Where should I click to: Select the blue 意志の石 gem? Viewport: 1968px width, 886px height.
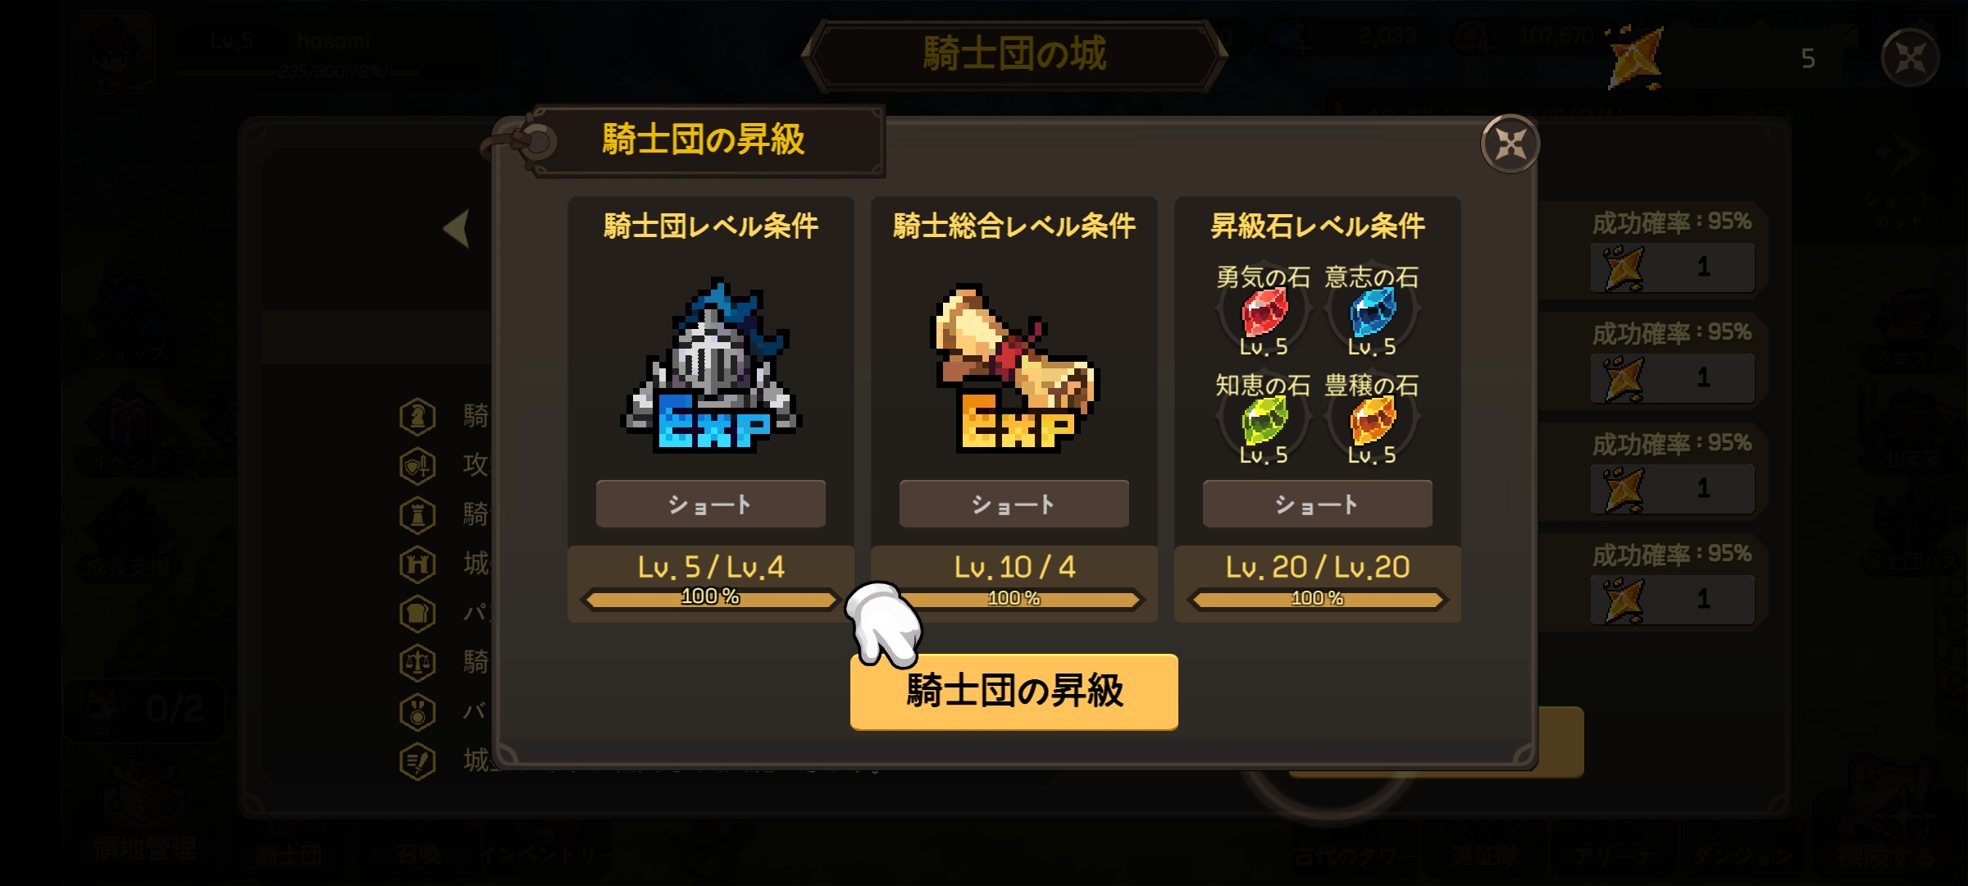point(1372,312)
